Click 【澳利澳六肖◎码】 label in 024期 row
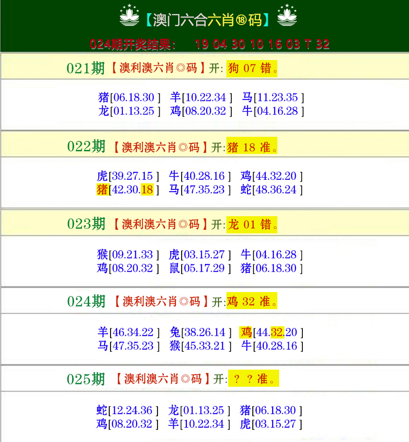409x442 pixels. (x=161, y=302)
